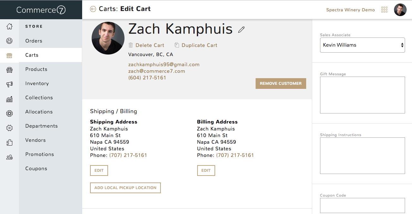Open the marketing megaphone icon
The image size is (412, 214).
click(x=9, y=84)
